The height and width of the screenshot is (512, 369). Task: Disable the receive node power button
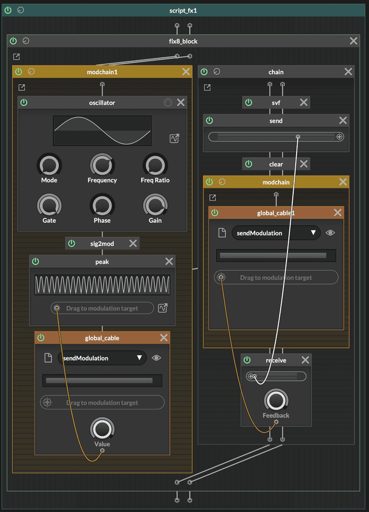point(247,360)
